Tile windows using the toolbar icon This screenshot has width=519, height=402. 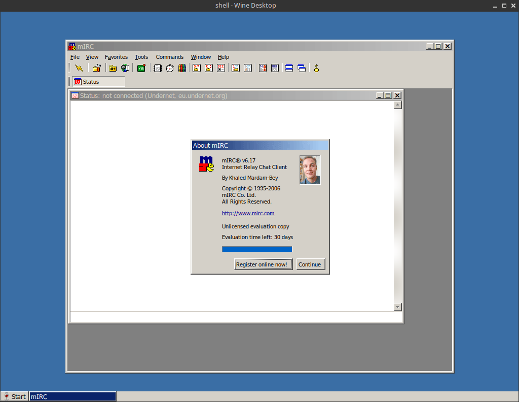point(289,68)
